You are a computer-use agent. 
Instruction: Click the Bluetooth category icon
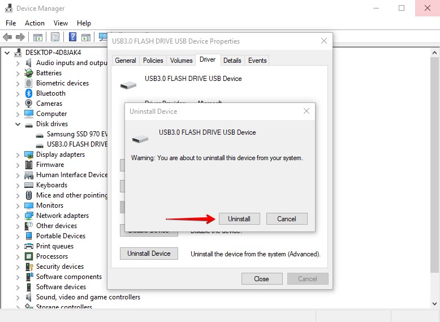pos(29,93)
